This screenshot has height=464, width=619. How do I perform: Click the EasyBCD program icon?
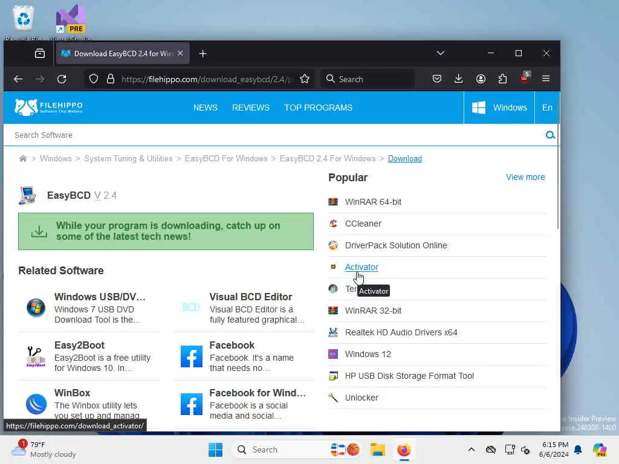point(27,195)
